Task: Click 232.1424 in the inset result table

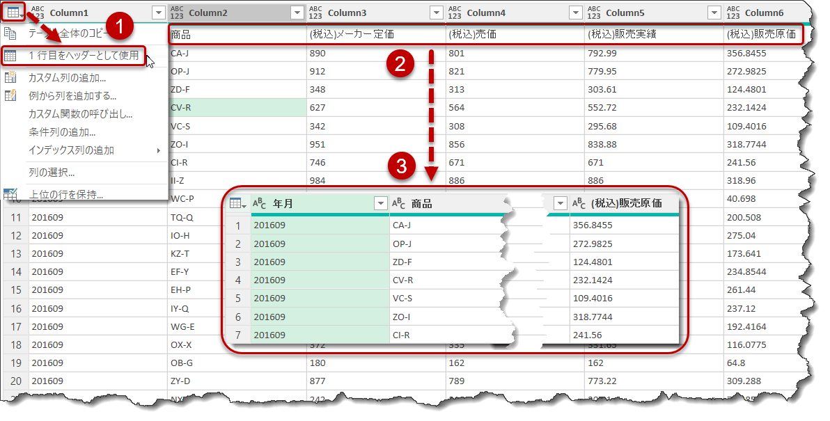Action: [x=624, y=280]
